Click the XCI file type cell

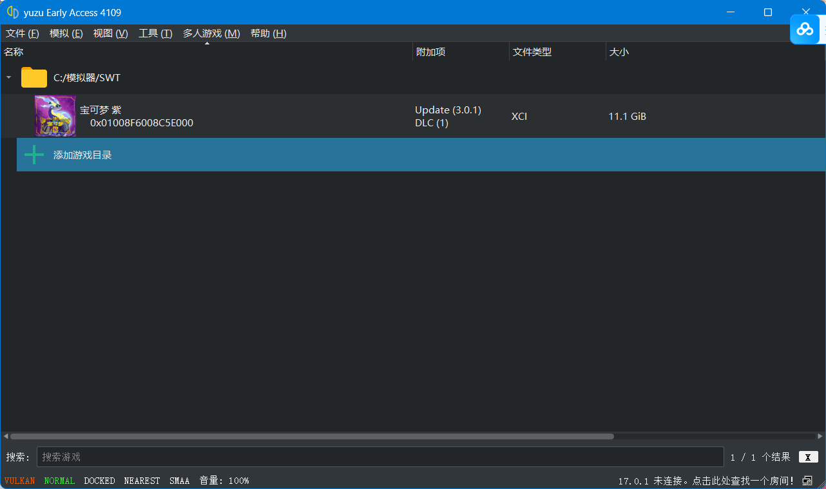pos(519,117)
